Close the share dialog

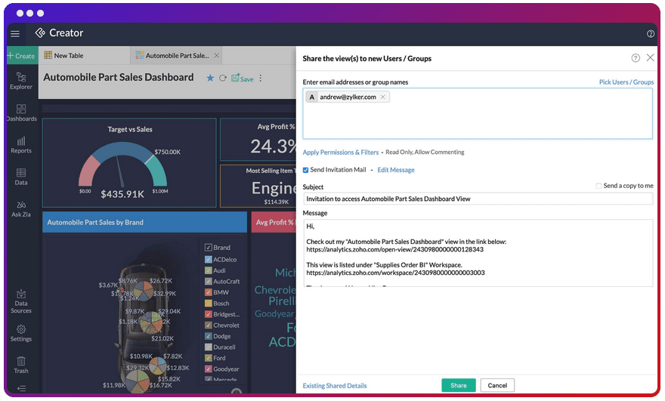click(650, 57)
